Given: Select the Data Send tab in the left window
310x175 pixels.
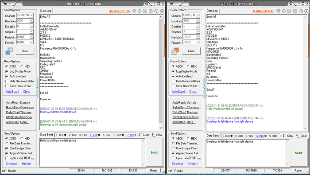Looking at the screenshot, I should pos(46,135).
